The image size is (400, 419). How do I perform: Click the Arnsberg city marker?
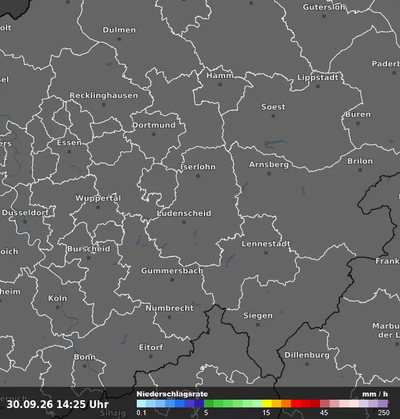tap(269, 173)
